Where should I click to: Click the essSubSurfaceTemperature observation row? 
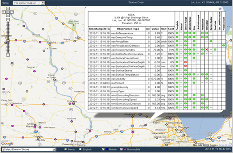[157, 54]
